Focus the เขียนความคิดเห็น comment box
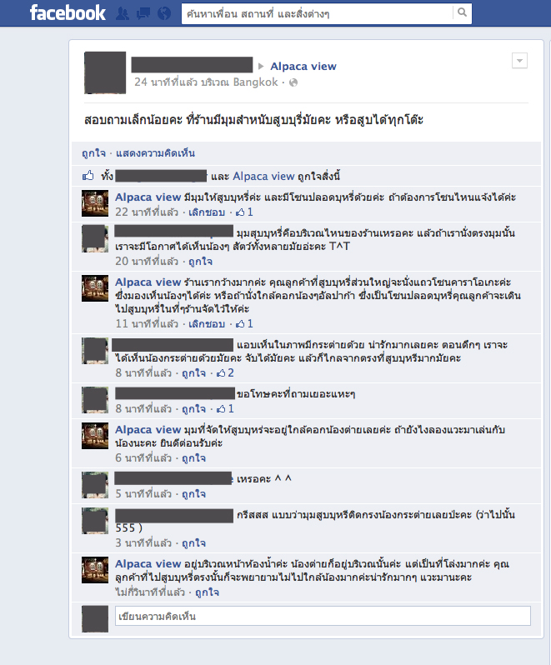The width and height of the screenshot is (551, 665). pyautogui.click(x=323, y=616)
